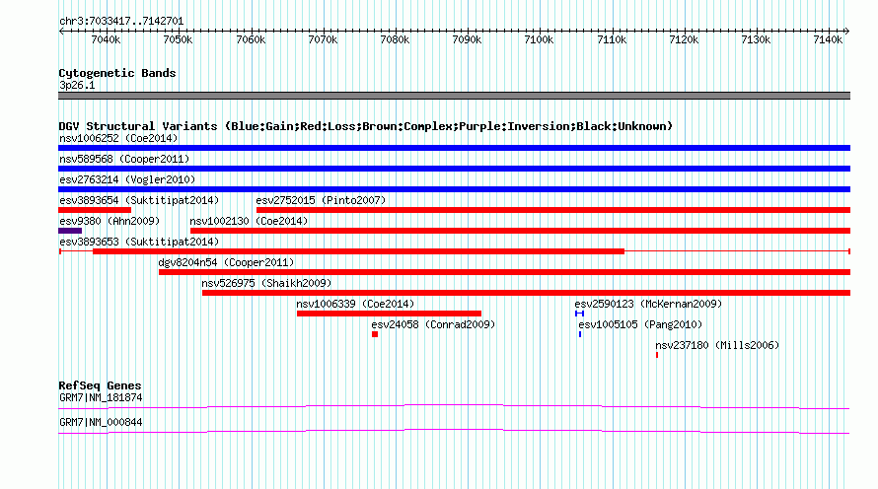Click the 7100k ruler tick label
This screenshot has width=878, height=489.
pos(539,39)
